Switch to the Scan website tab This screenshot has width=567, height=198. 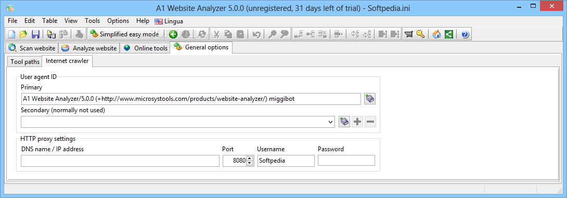(32, 48)
